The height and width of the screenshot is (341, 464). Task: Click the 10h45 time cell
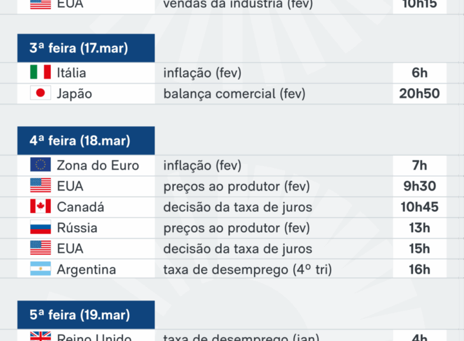pyautogui.click(x=419, y=207)
